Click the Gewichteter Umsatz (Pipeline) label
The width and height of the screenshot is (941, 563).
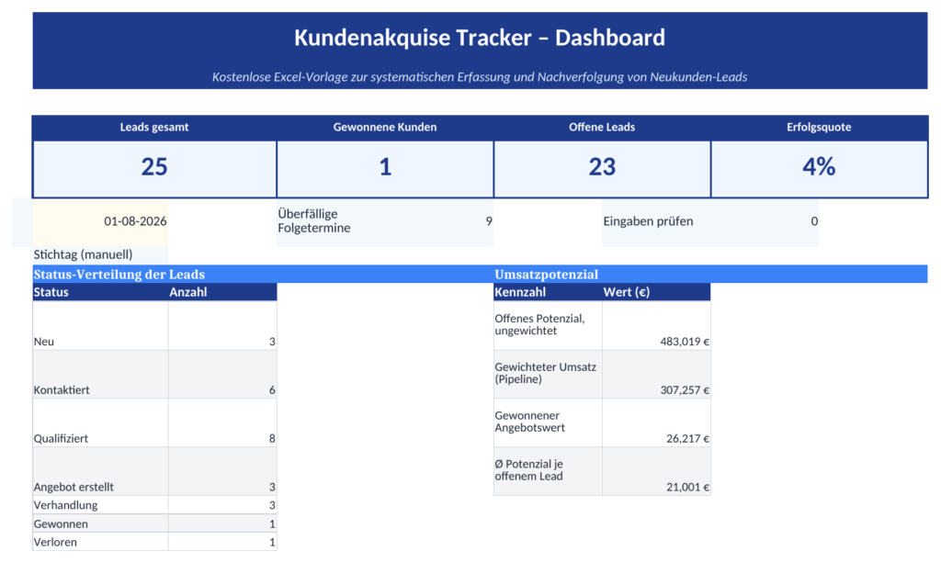pyautogui.click(x=546, y=373)
